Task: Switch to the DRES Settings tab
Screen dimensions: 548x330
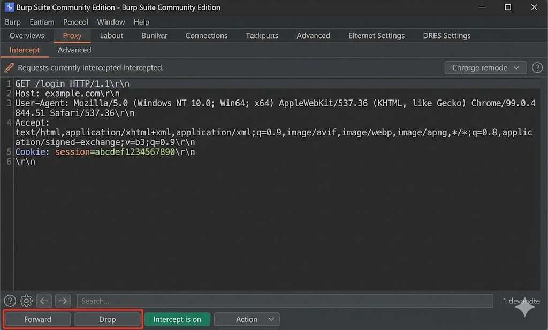Action: [446, 36]
